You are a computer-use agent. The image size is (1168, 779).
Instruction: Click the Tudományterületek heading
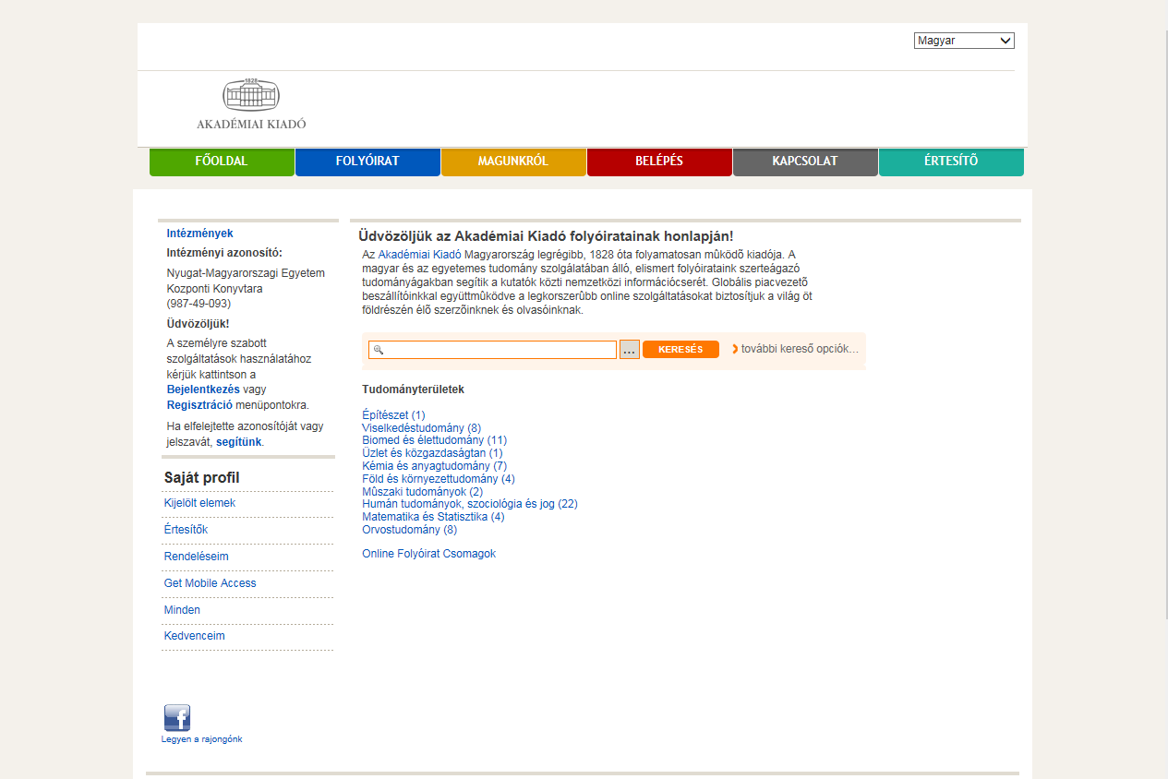413,389
